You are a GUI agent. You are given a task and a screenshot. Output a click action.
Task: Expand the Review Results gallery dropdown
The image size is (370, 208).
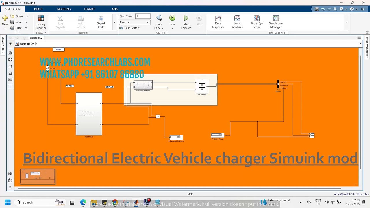pyautogui.click(x=347, y=22)
